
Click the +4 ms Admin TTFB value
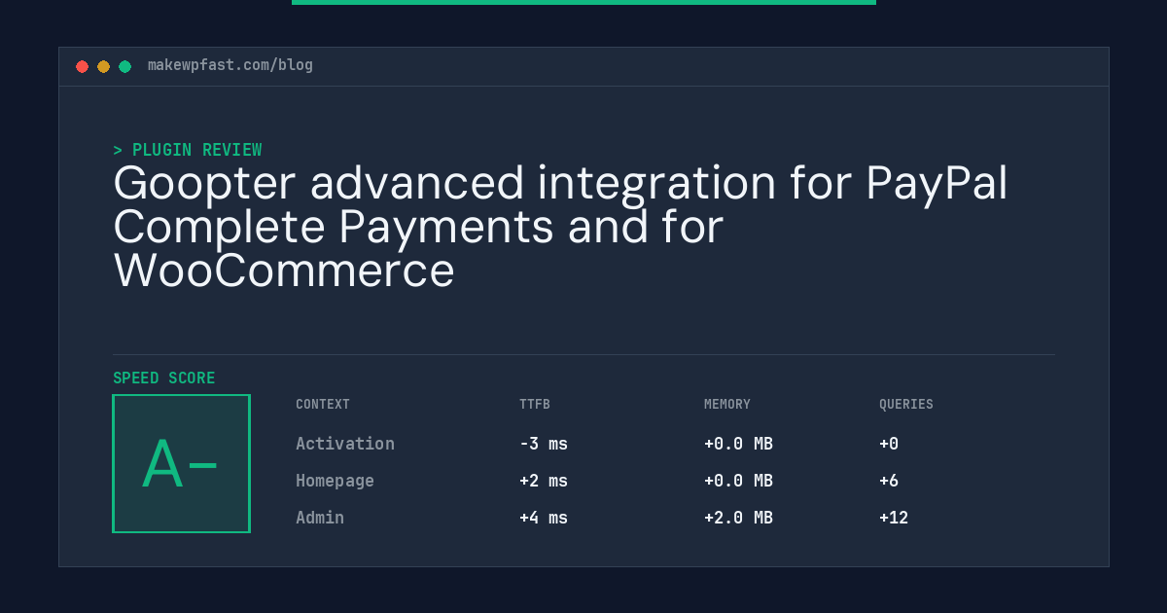coord(544,518)
